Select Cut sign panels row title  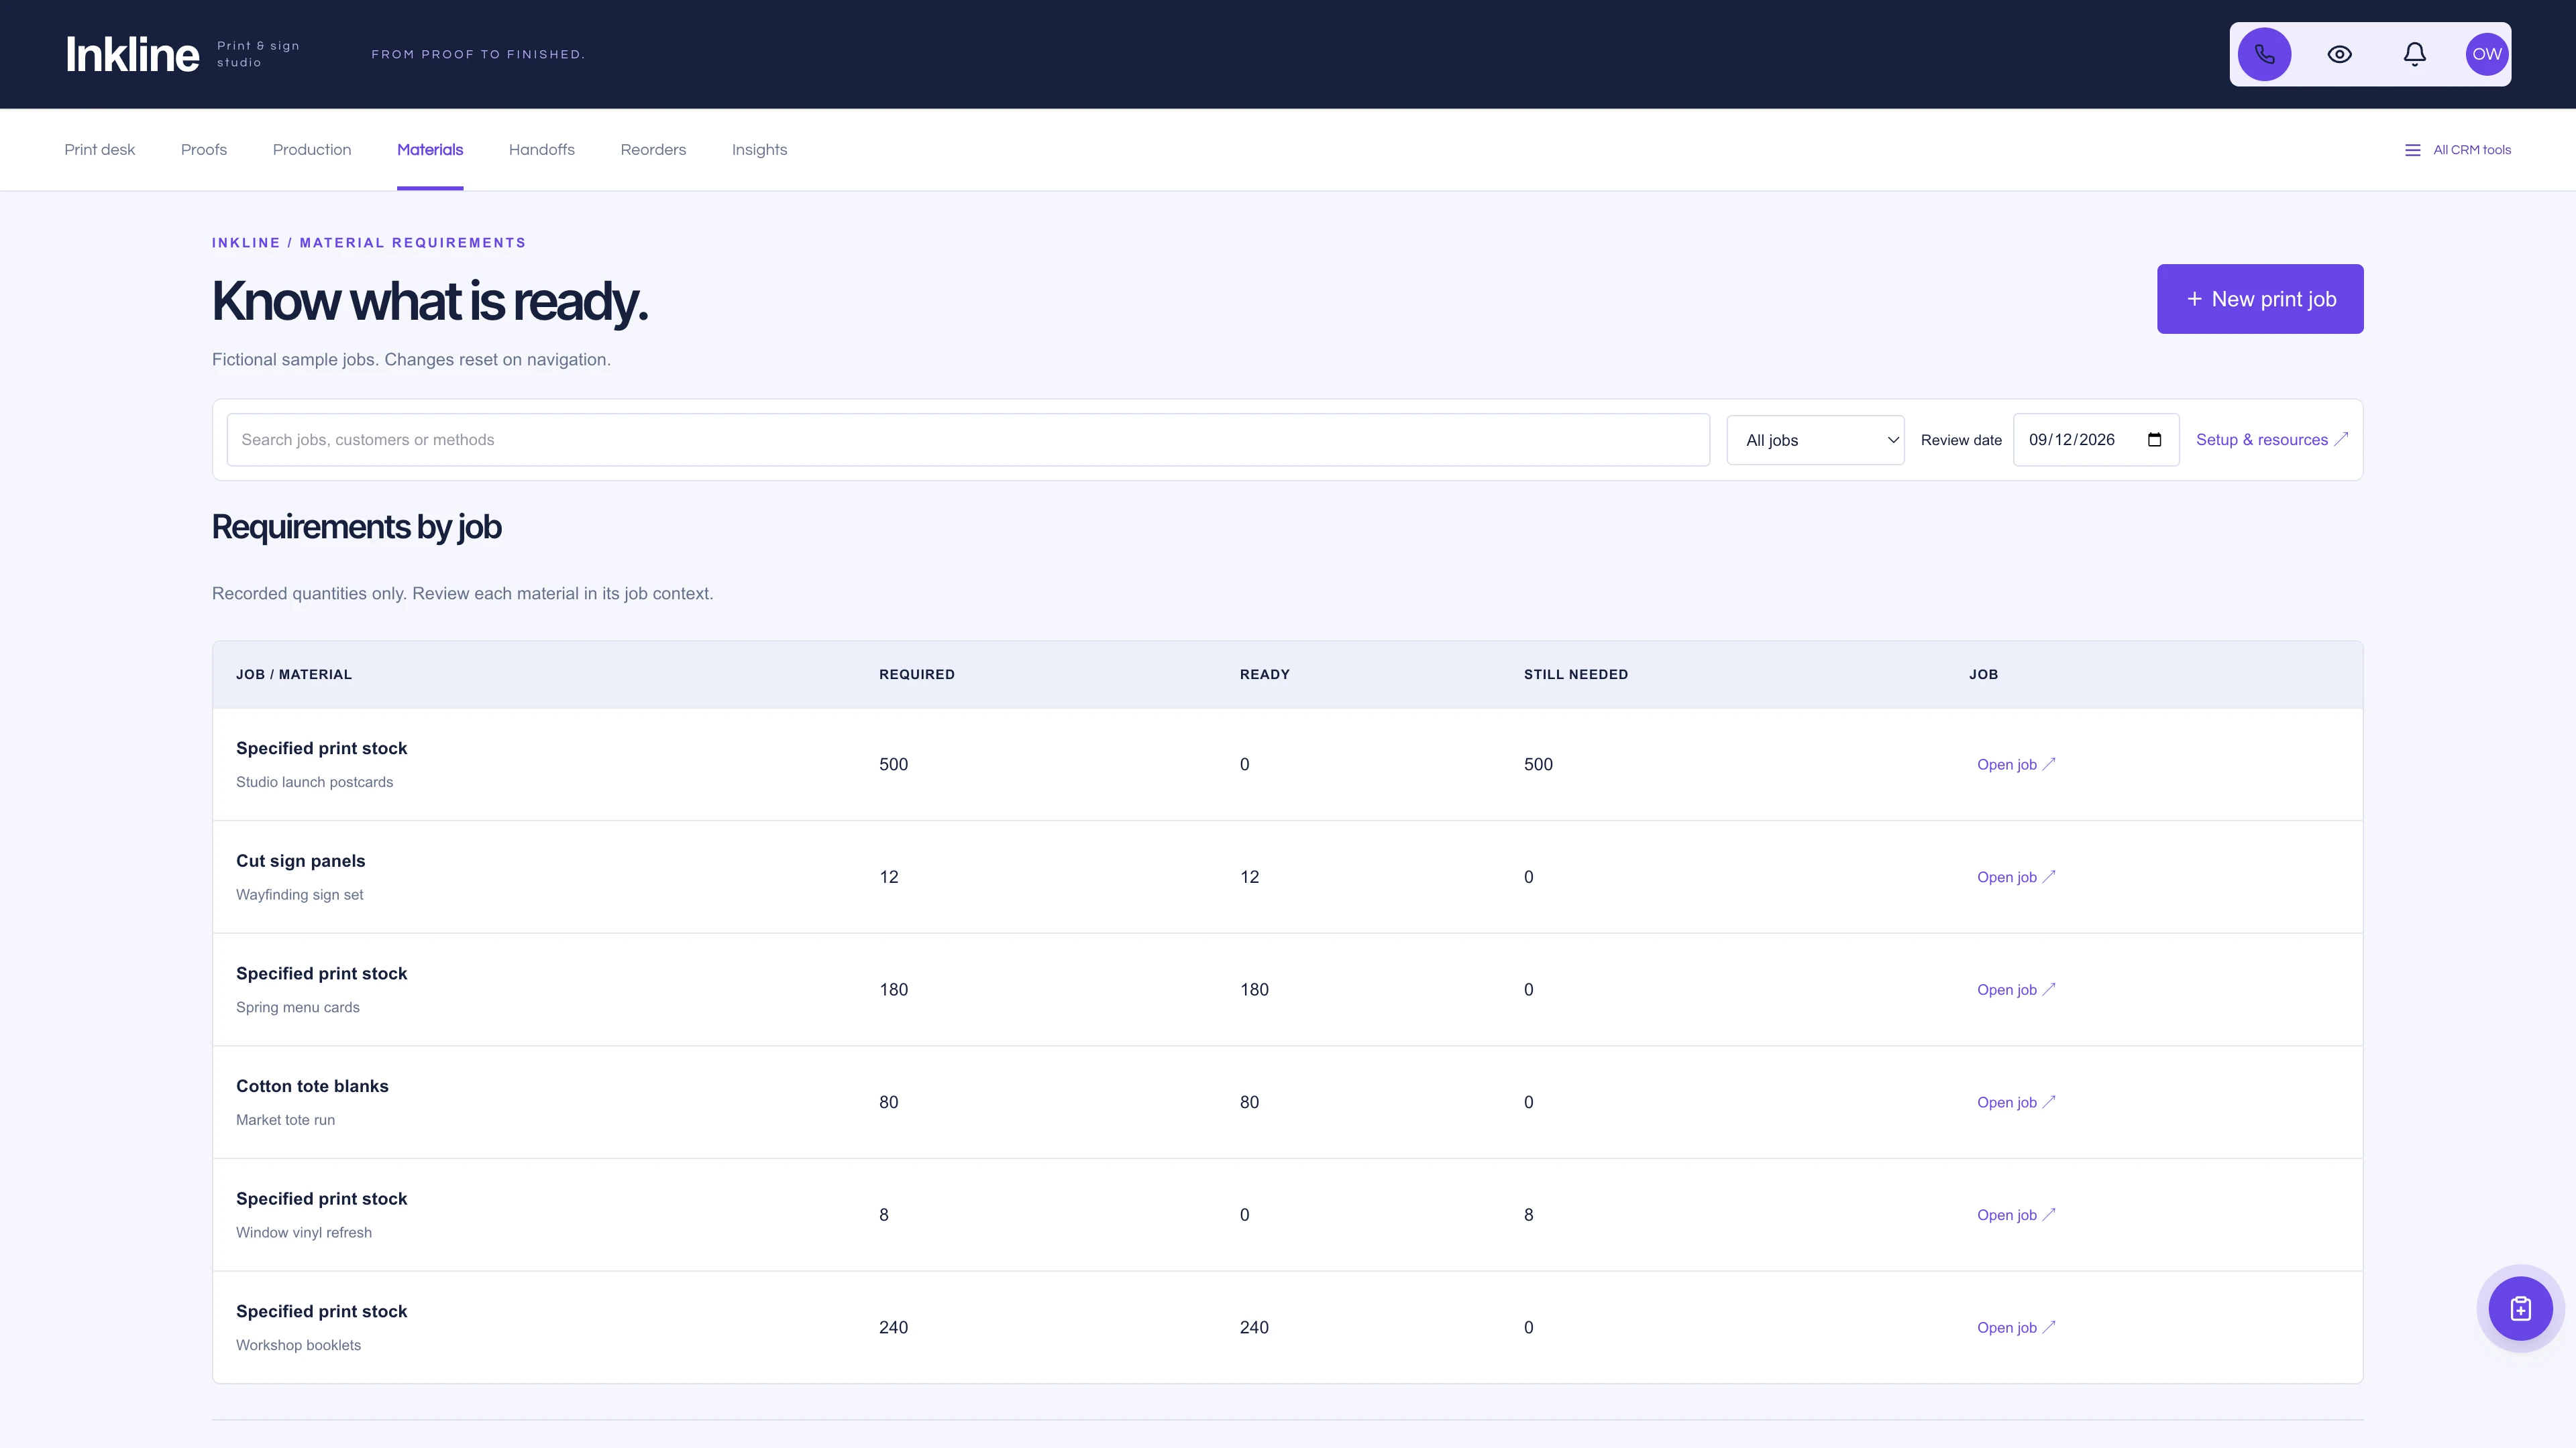click(300, 861)
